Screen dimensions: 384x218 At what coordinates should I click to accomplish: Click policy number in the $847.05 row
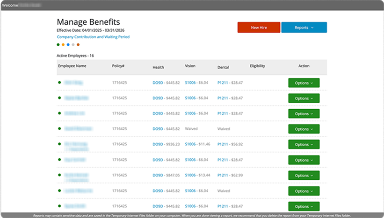[x=120, y=175]
